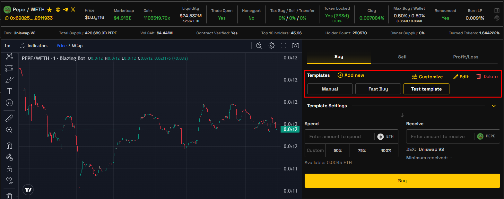Switch to the Profit/Loss tab

465,57
